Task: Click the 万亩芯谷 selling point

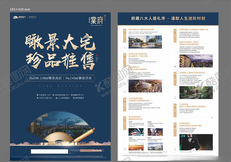Action: pos(44,95)
